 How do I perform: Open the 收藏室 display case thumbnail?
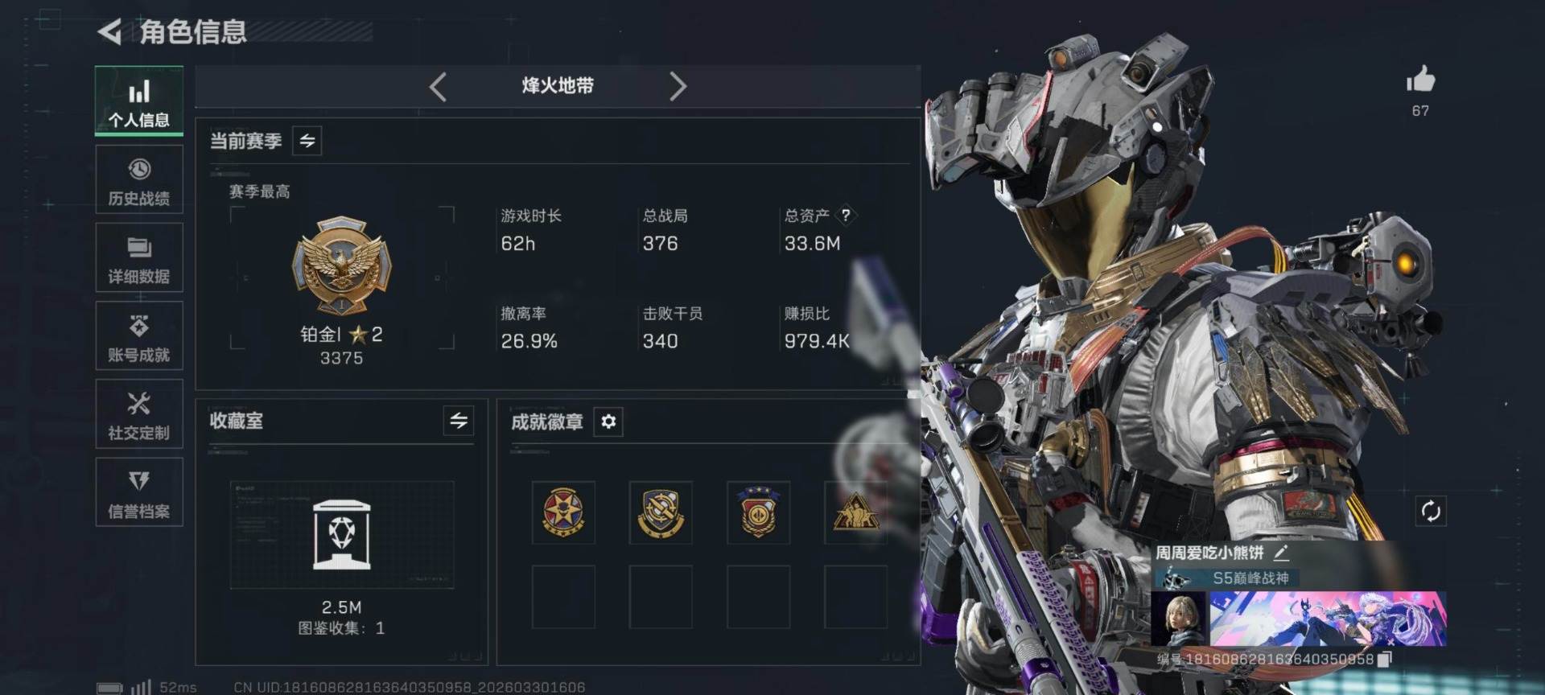point(342,535)
